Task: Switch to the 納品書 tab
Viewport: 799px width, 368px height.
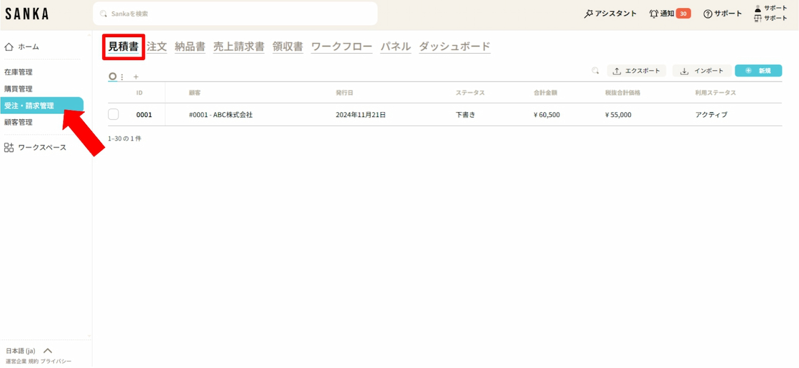Action: 190,47
